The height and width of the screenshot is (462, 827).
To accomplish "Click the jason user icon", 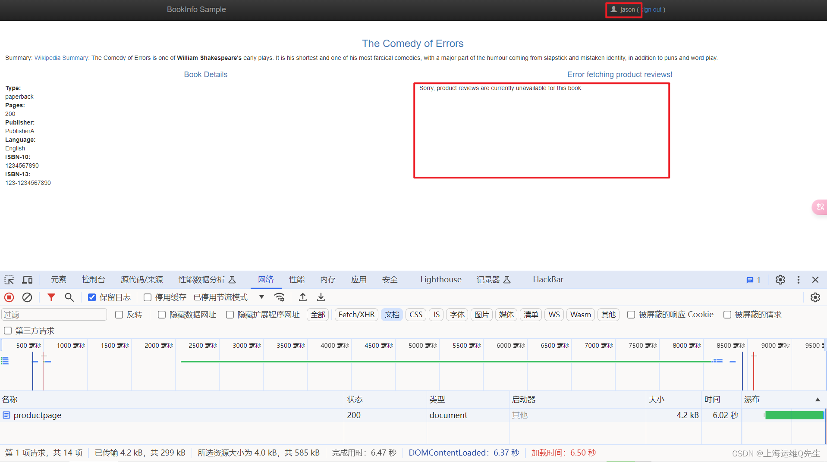I will [x=613, y=9].
